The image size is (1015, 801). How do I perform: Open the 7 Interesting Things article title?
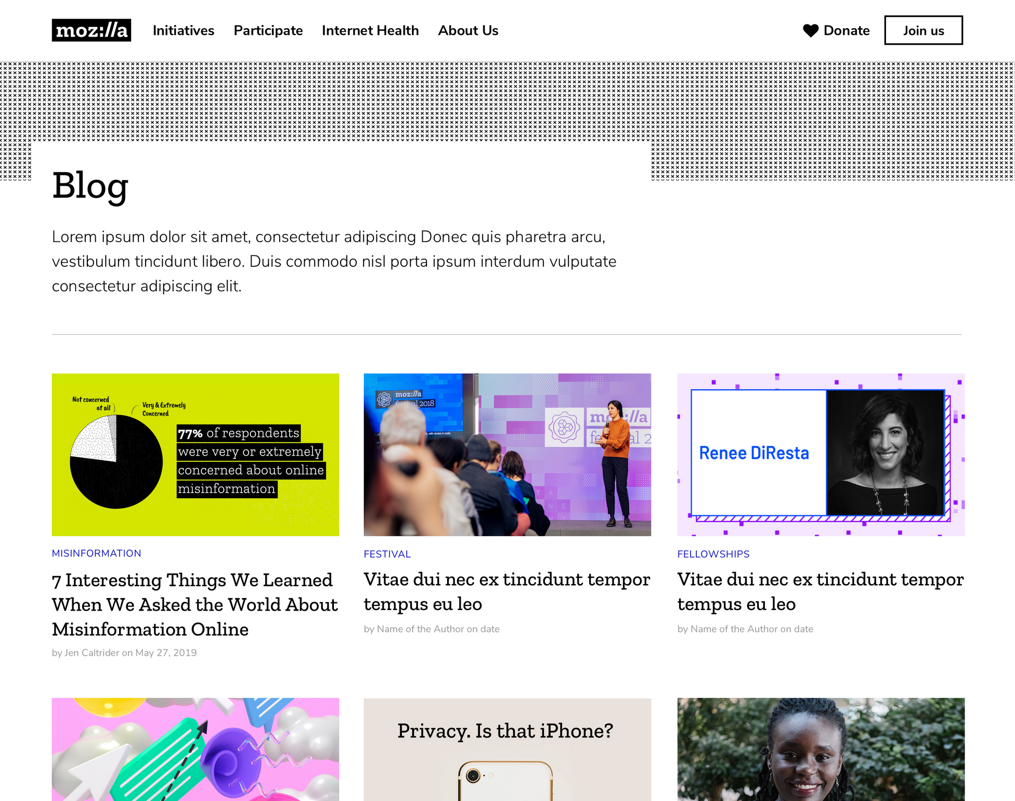coord(195,604)
